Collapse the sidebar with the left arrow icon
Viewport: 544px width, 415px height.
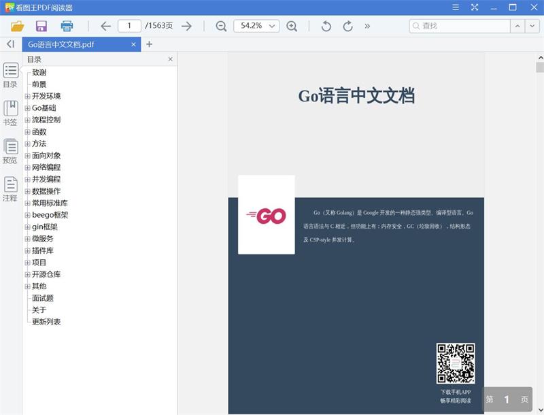point(11,44)
